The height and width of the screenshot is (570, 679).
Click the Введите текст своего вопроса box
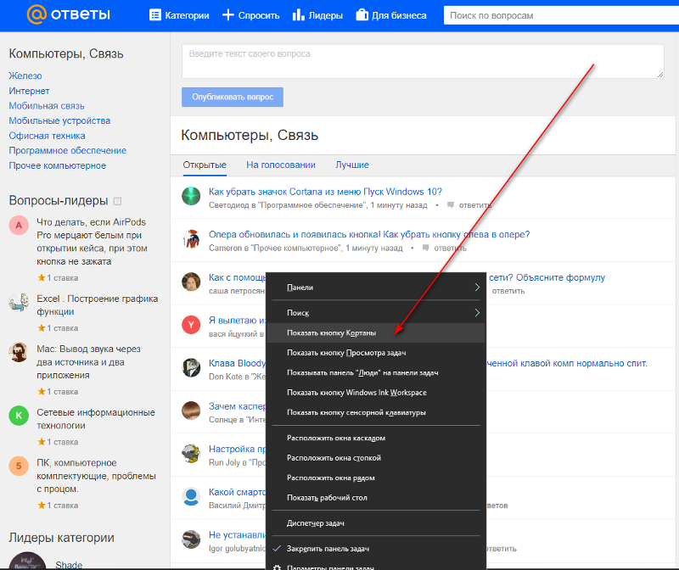tap(423, 61)
